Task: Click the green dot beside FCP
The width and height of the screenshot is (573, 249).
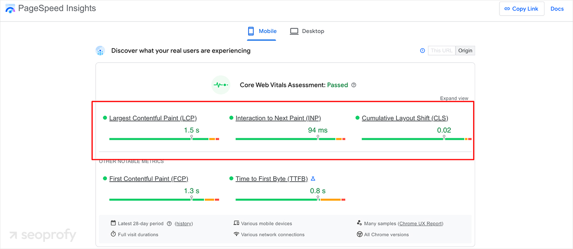Action: (105, 178)
